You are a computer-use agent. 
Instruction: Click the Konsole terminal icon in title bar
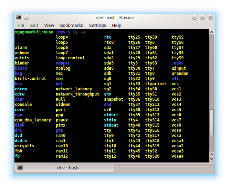coord(19,18)
